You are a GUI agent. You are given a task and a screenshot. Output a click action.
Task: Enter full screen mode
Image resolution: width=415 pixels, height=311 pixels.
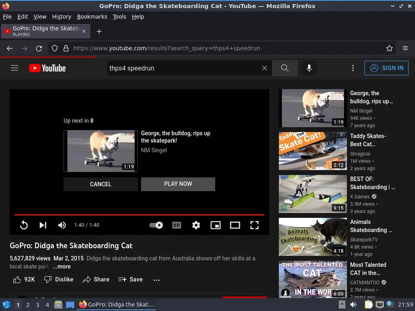[x=255, y=225]
